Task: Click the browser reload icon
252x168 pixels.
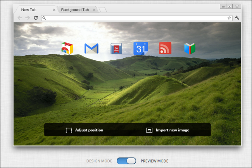Action: [x=36, y=18]
